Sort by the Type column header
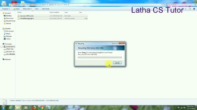Screen dimensions: 197x110 (66, 12)
